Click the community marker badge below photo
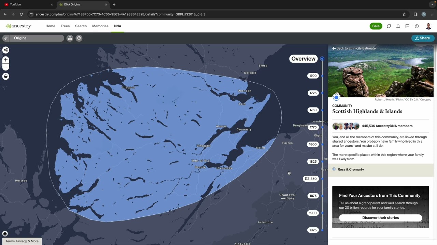Screen dimensions: 437x245 (336, 98)
